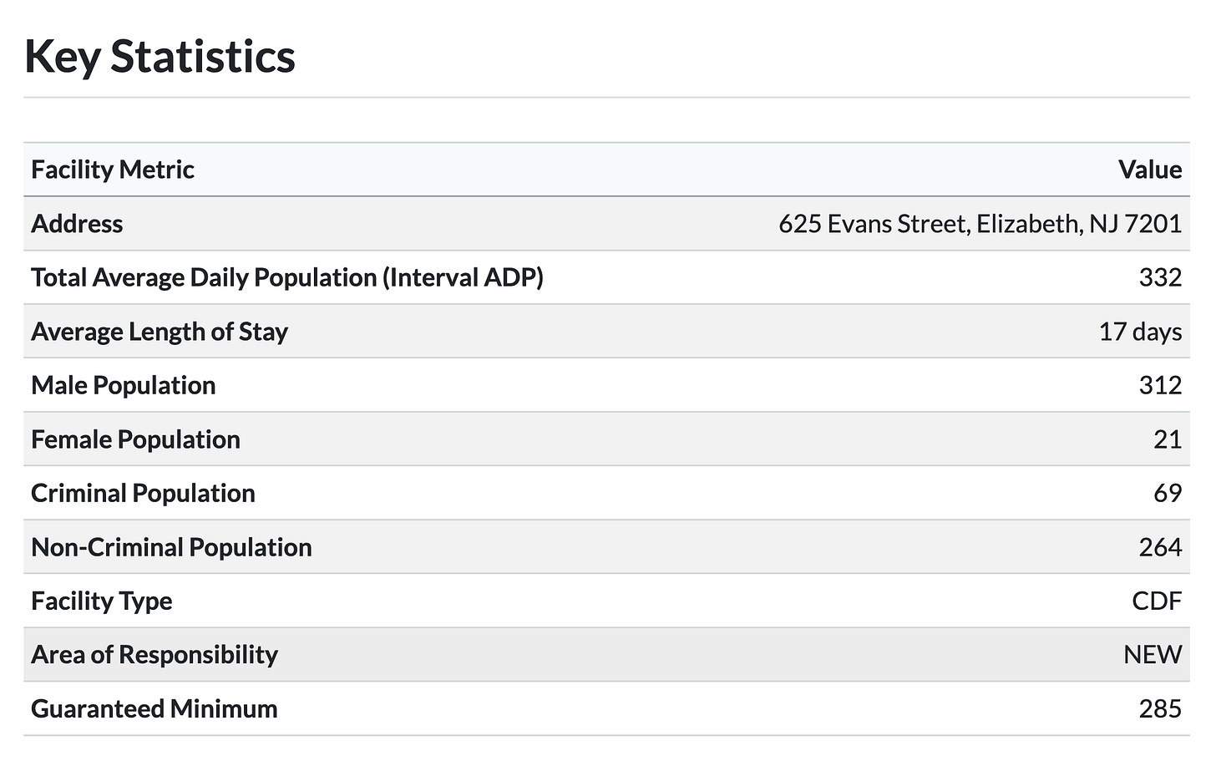1216x761 pixels.
Task: Select Average Length of Stay label
Action: [160, 332]
